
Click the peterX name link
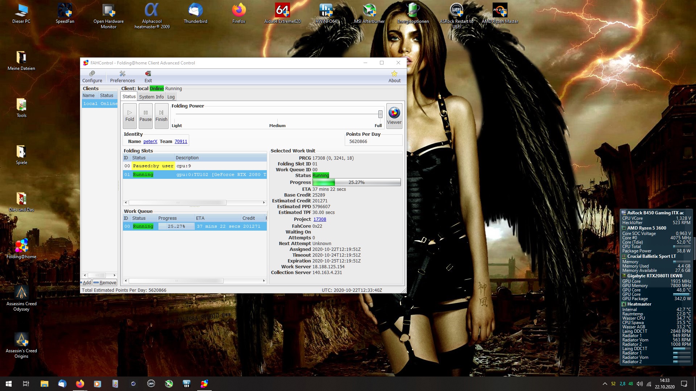pyautogui.click(x=150, y=142)
